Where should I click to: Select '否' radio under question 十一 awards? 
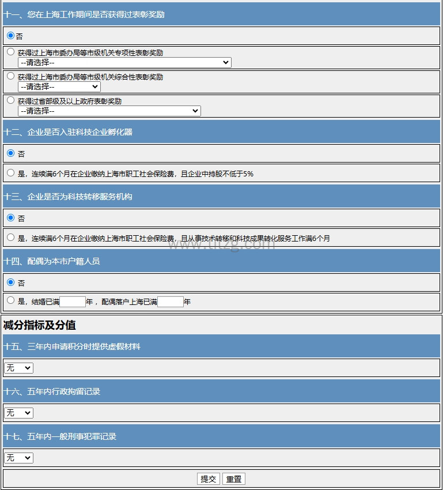tap(10, 36)
